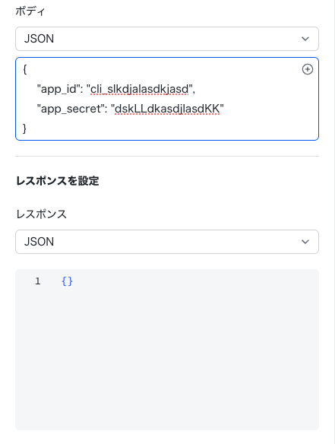The width and height of the screenshot is (335, 444).
Task: Click the "app_secret" key text
Action: 71,109
